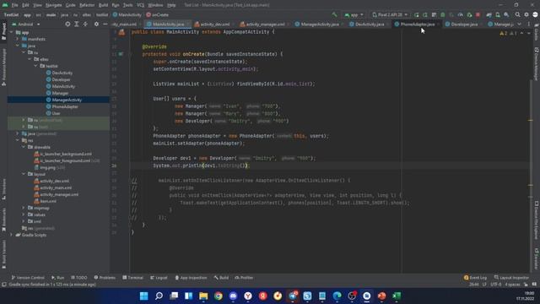The width and height of the screenshot is (540, 304).
Task: Toggle the Bookmarks tool window
Action: click(x=3, y=220)
